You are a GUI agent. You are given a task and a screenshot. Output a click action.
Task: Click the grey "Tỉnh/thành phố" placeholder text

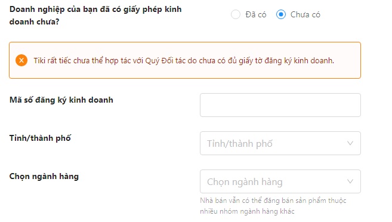pos(240,143)
